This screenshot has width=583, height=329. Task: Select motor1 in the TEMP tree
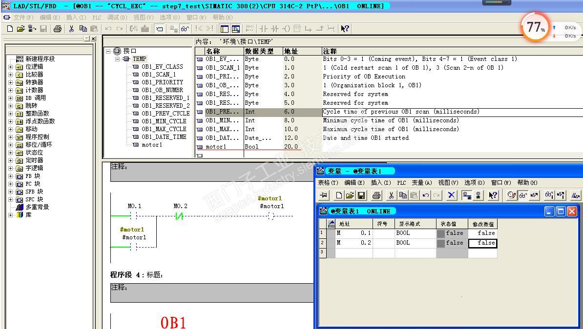click(152, 145)
